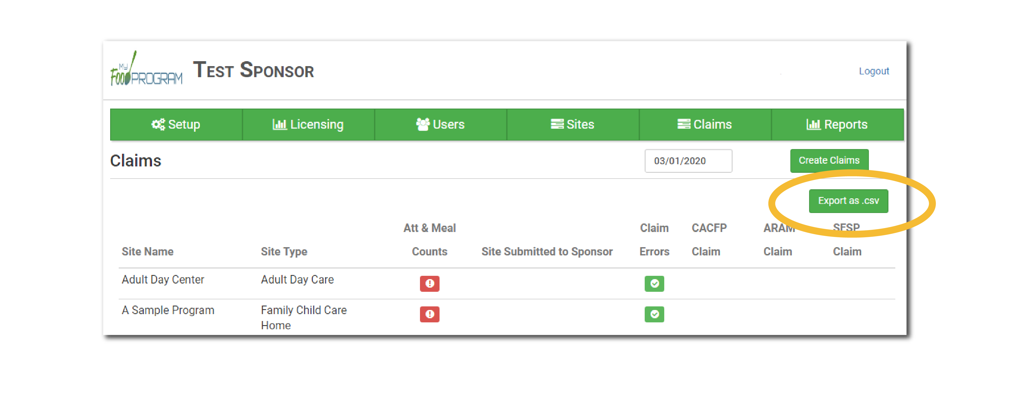This screenshot has height=402, width=1033.
Task: Click the bar chart icon on Licensing
Action: pos(280,124)
